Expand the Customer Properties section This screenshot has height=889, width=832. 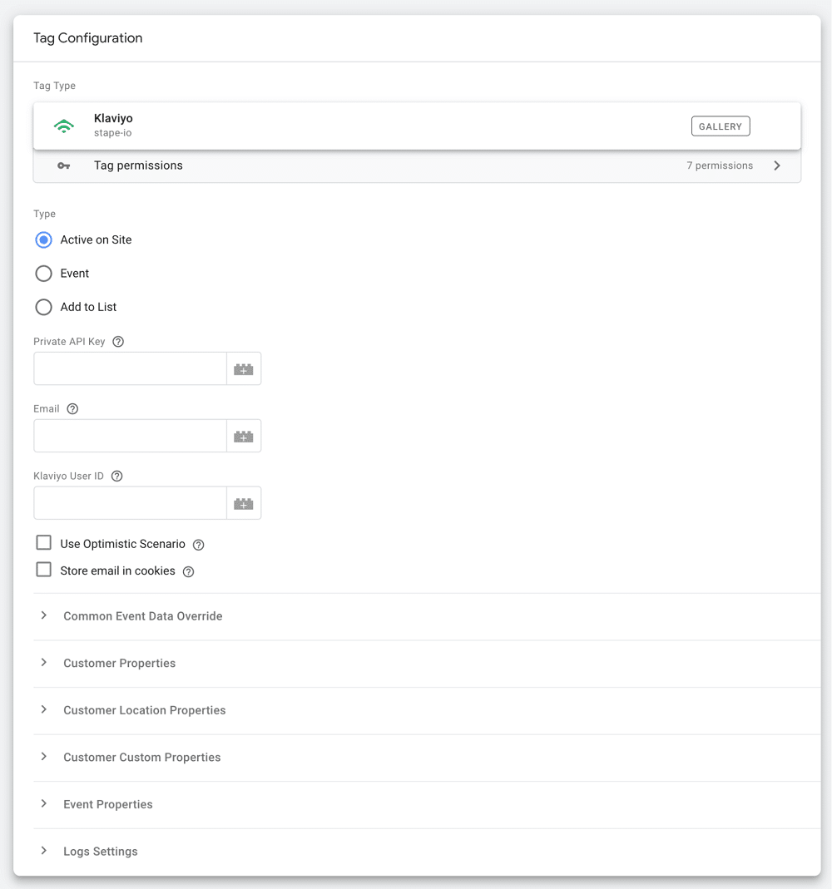tap(119, 664)
